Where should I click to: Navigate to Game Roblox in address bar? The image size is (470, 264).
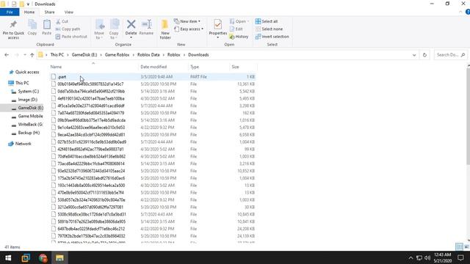pyautogui.click(x=117, y=55)
